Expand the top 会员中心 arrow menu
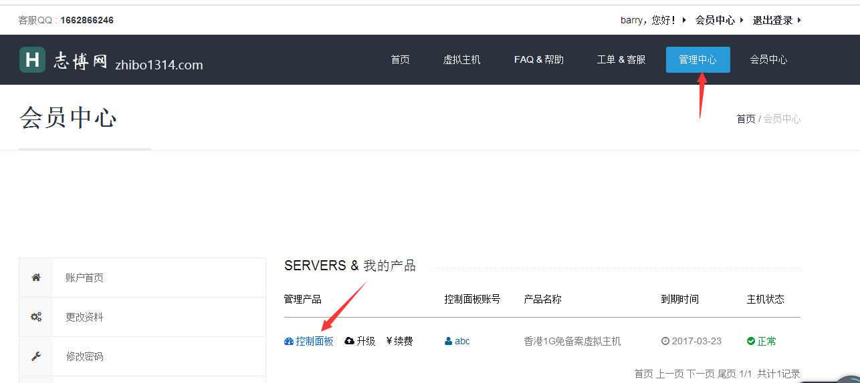Image resolution: width=860 pixels, height=383 pixels. (742, 20)
